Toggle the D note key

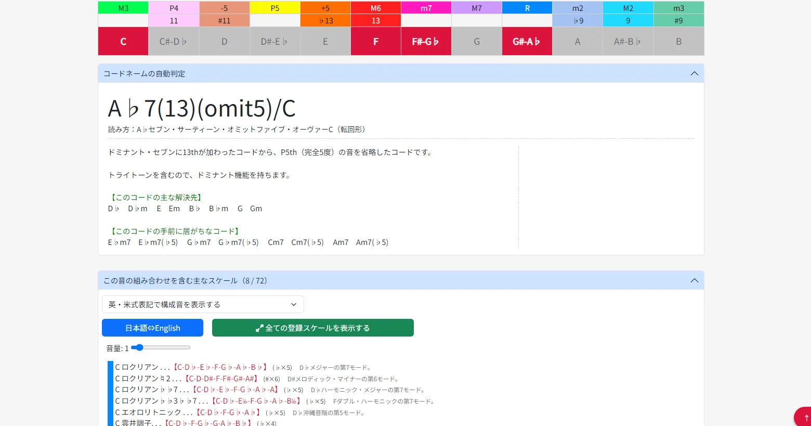tap(224, 41)
